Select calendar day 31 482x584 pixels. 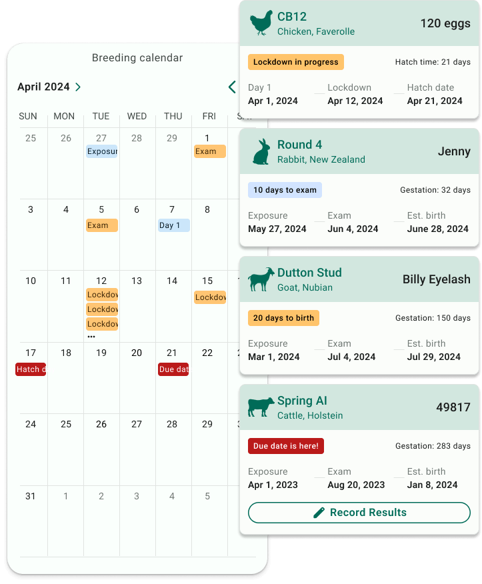31,496
